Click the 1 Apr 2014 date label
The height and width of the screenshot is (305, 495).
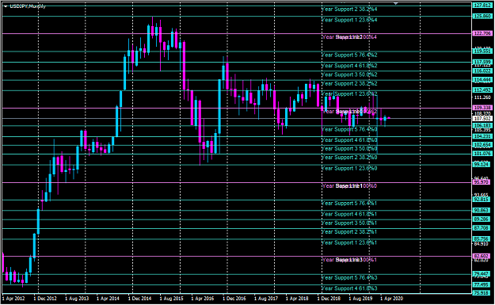108,299
